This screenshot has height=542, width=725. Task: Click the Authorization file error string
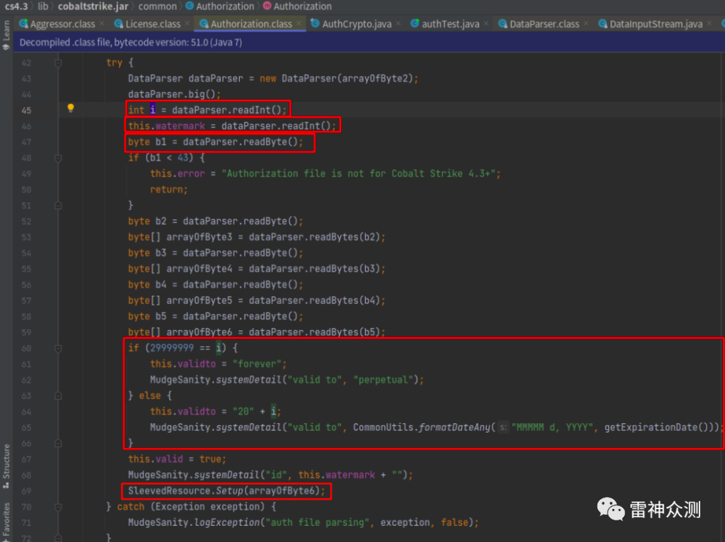(358, 174)
